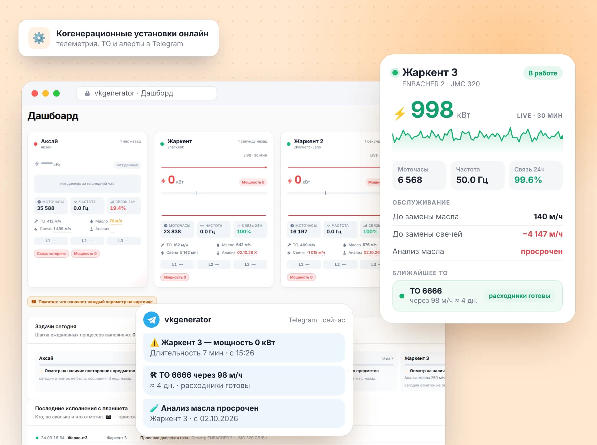Screen dimensions: 597x445
Task: Click the clock icon beside МОТОЧАСЫ in Аксай card
Action: (39, 202)
